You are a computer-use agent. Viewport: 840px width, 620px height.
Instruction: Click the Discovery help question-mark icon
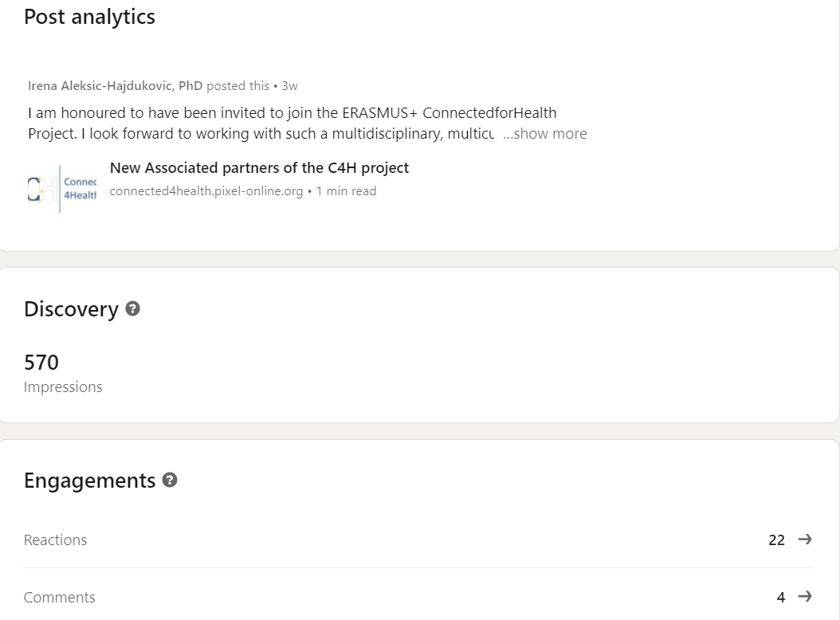pyautogui.click(x=132, y=308)
